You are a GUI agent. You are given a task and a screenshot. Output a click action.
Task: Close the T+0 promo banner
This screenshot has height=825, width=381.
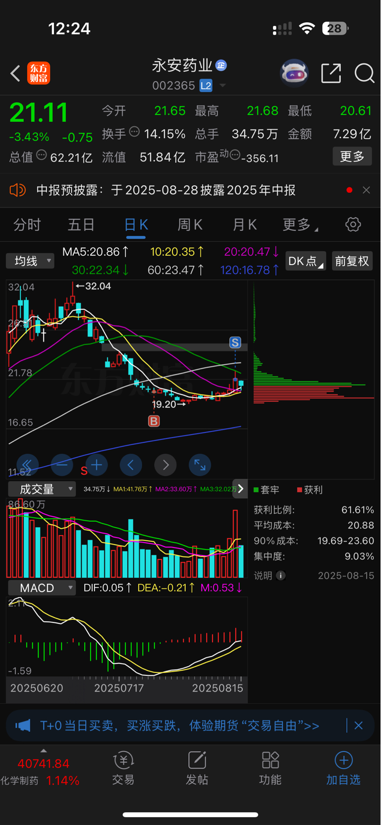coord(359,726)
